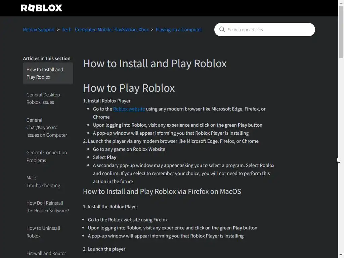Viewport: 344px width, 258px height.
Task: Open Mac: Troubleshooting article
Action: point(43,182)
